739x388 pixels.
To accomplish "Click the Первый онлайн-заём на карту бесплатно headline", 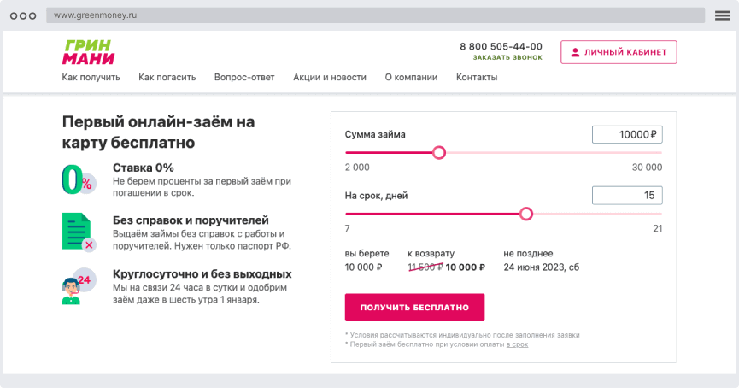I will 158,132.
